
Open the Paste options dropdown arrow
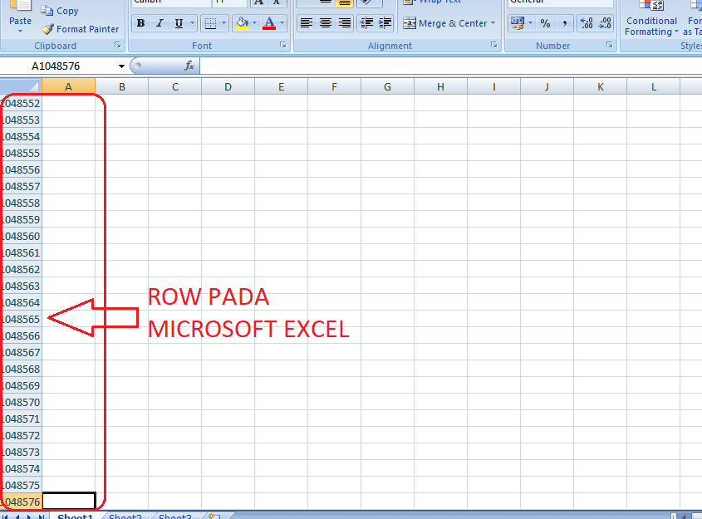[20, 32]
